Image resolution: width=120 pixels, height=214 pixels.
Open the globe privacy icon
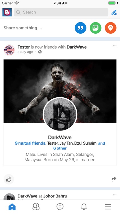(x=40, y=52)
